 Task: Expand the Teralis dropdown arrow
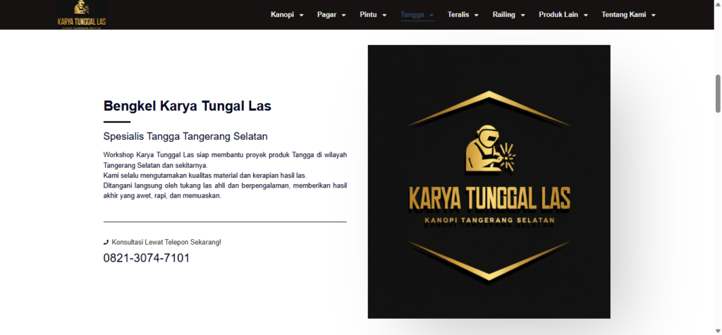pos(476,16)
